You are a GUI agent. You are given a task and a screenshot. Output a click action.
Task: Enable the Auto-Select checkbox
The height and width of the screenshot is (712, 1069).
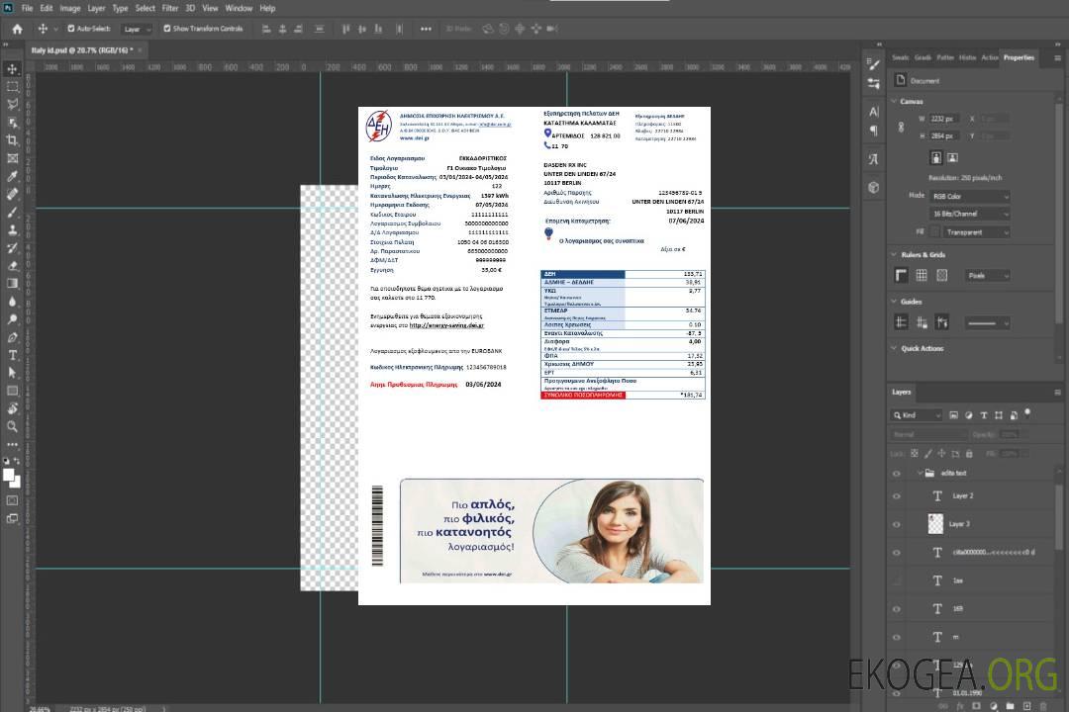[x=70, y=29]
